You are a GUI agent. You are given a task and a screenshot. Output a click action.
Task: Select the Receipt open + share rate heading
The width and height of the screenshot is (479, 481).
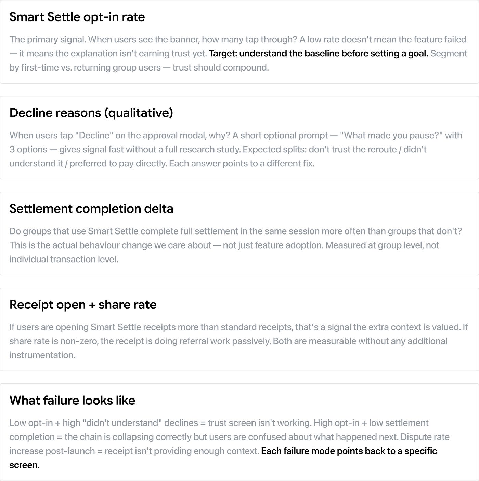pos(83,304)
